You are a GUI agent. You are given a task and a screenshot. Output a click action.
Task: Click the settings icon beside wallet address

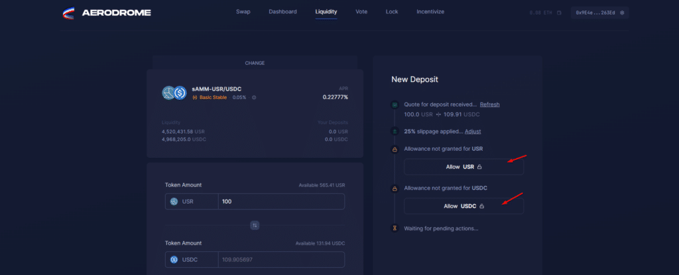tap(622, 13)
